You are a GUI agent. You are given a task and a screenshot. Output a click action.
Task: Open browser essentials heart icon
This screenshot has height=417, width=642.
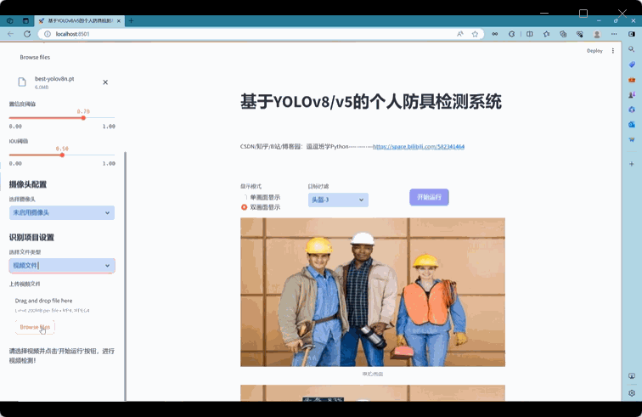coord(580,34)
